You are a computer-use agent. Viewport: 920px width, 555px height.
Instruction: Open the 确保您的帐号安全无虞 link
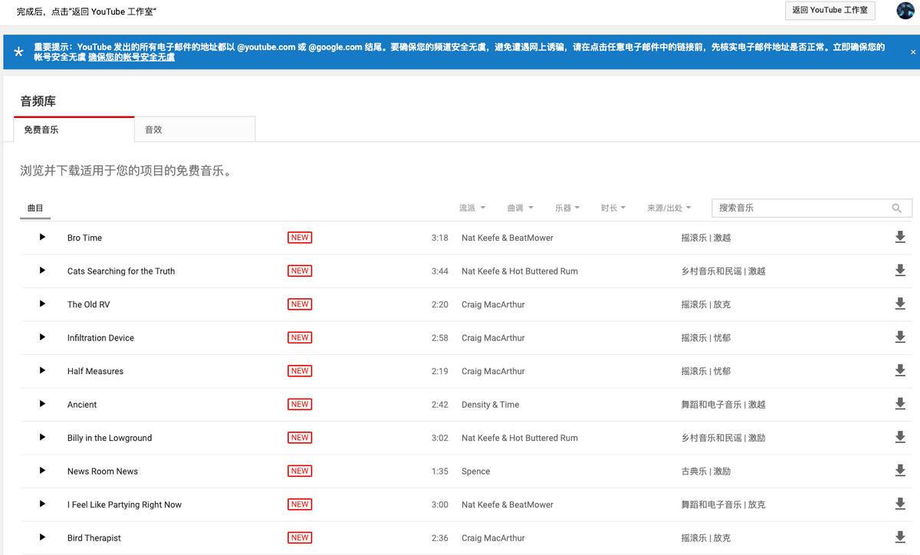131,57
